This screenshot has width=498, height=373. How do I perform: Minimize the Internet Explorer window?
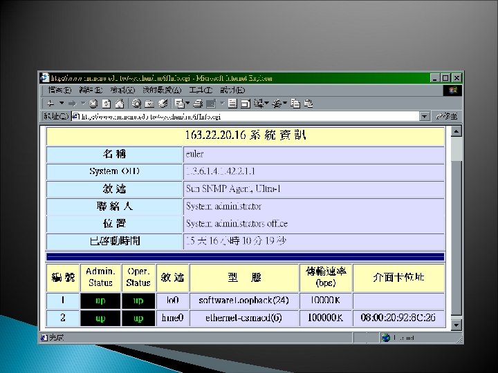pyautogui.click(x=436, y=77)
